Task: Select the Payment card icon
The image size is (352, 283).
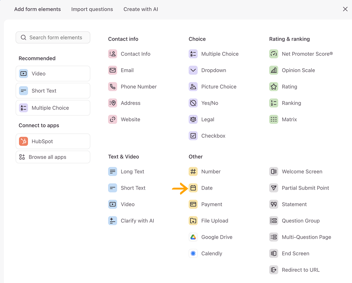Action: pyautogui.click(x=193, y=204)
